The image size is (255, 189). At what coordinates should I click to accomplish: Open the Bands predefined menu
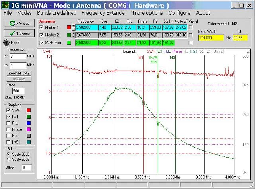(56, 13)
